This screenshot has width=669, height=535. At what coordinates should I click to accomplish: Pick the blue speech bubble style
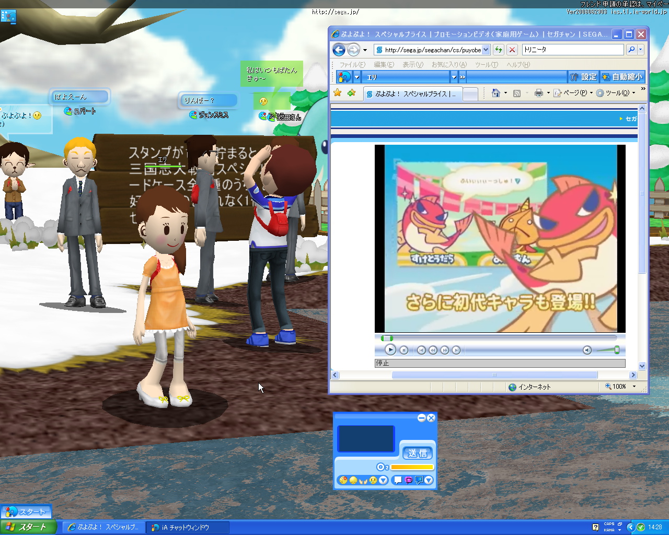click(x=419, y=480)
